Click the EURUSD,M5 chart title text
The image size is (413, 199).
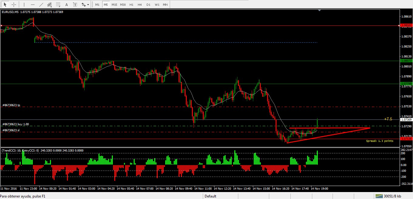point(10,12)
